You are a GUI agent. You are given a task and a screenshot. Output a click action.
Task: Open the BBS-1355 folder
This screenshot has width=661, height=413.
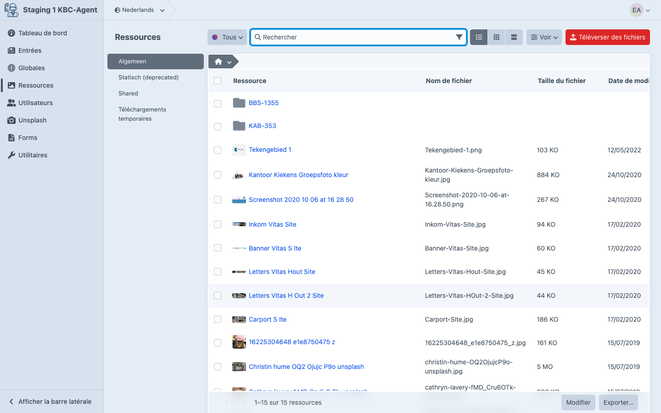pyautogui.click(x=263, y=103)
